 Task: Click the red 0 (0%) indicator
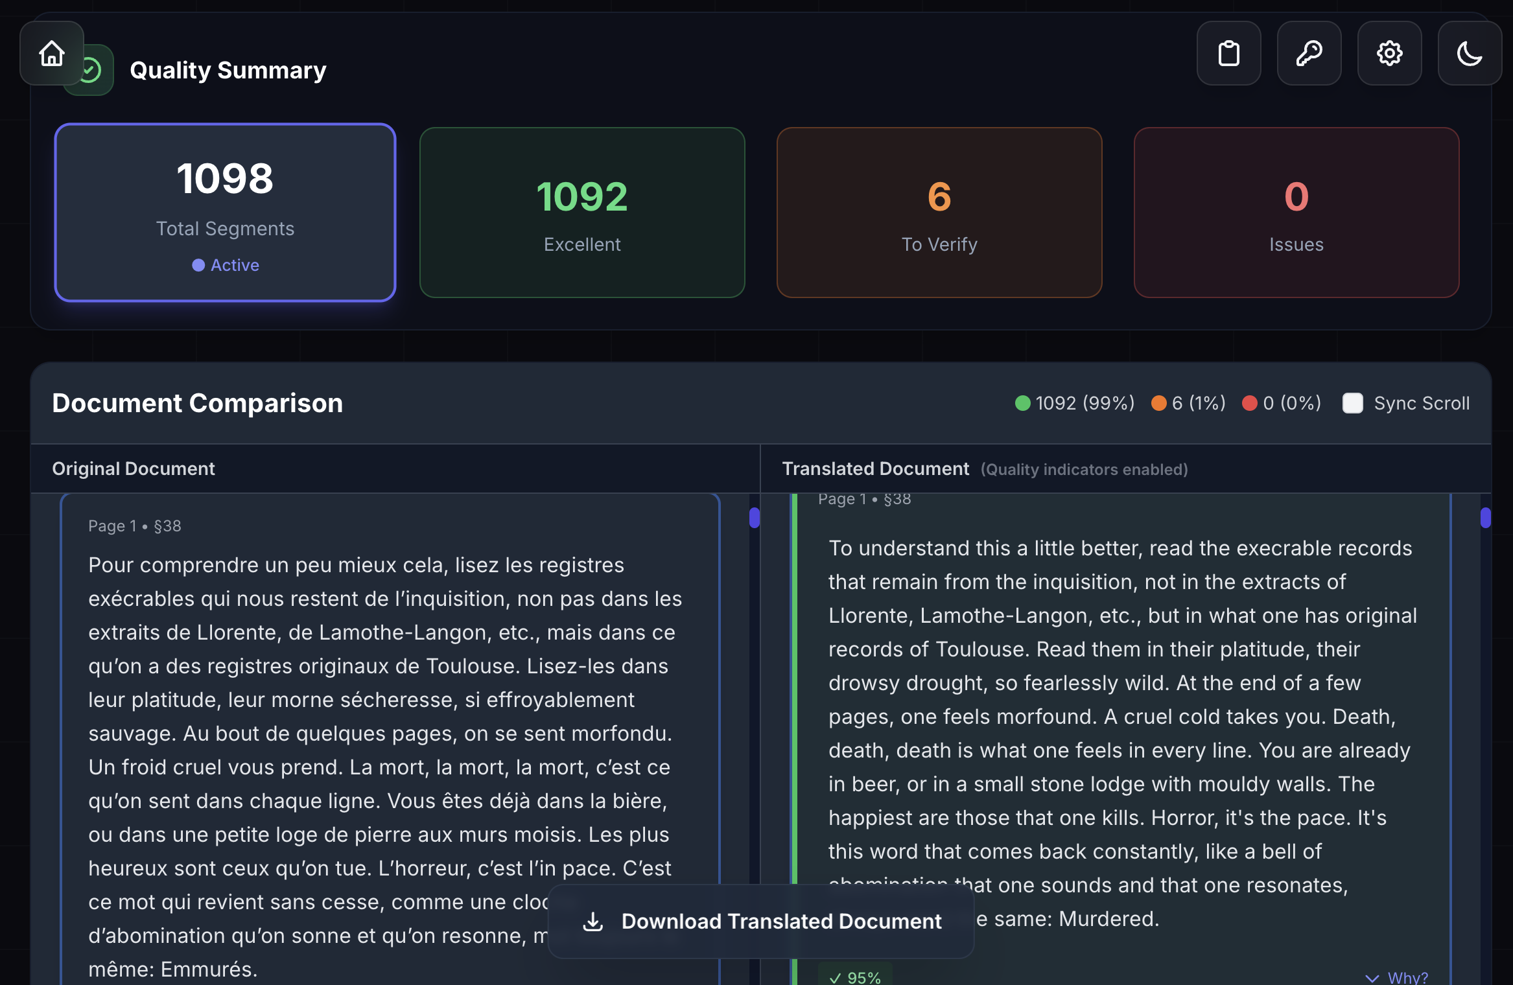click(x=1282, y=403)
